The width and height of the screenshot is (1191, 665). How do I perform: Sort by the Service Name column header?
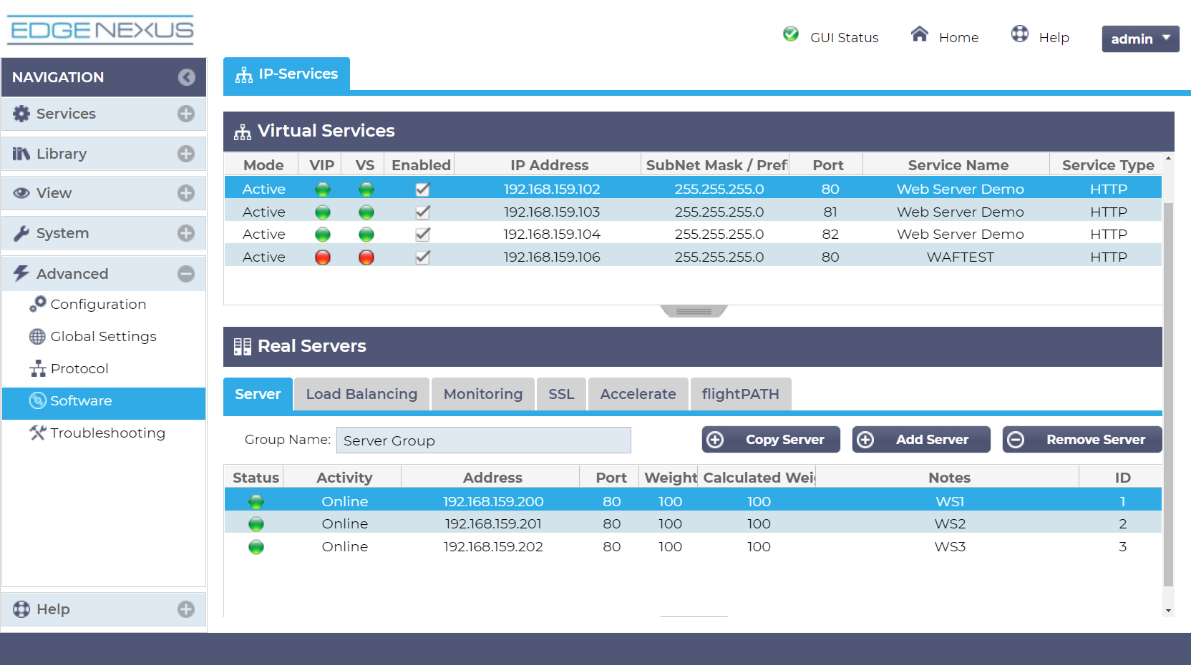tap(958, 165)
